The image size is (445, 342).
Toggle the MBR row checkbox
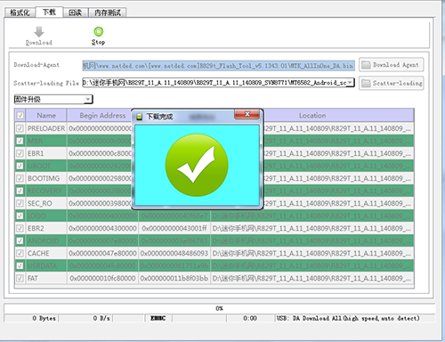pyautogui.click(x=20, y=141)
